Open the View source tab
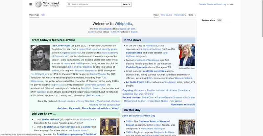Screen dimensions: 263x136 (x=166, y=15)
